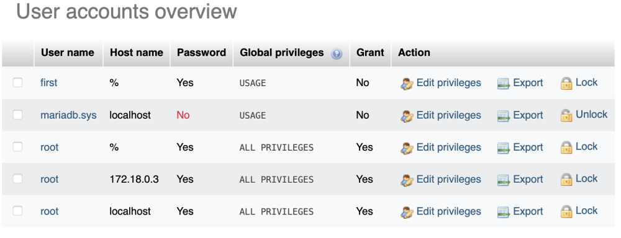Click the Unlock padlock icon for mariadb.sys

[x=566, y=115]
